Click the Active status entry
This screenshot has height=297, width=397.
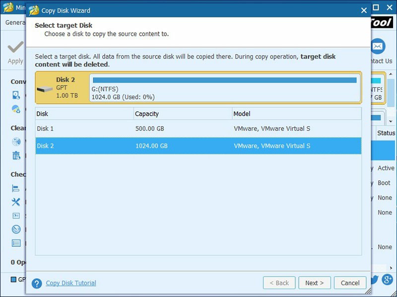(386, 168)
